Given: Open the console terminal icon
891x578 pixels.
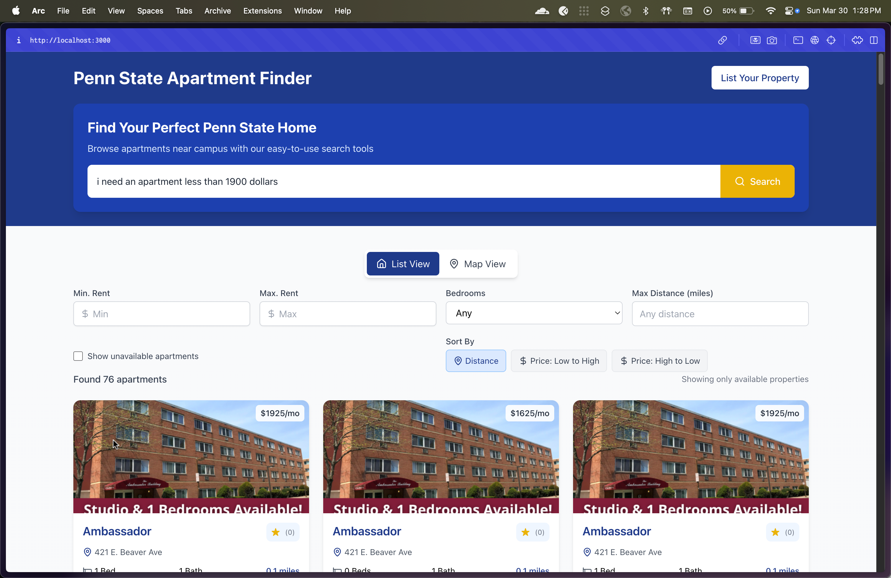Looking at the screenshot, I should pos(798,40).
